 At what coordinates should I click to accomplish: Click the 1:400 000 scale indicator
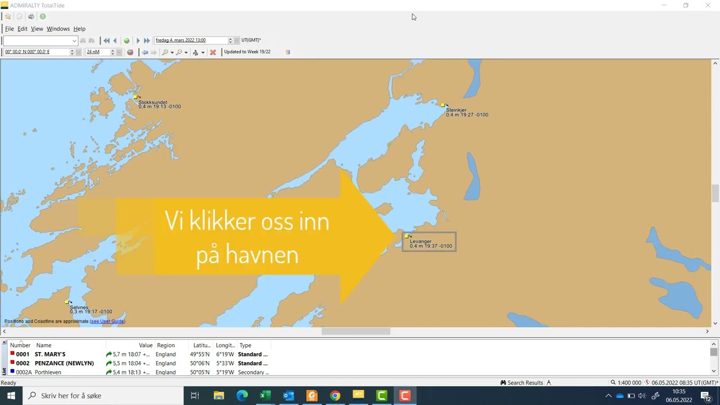(x=625, y=382)
